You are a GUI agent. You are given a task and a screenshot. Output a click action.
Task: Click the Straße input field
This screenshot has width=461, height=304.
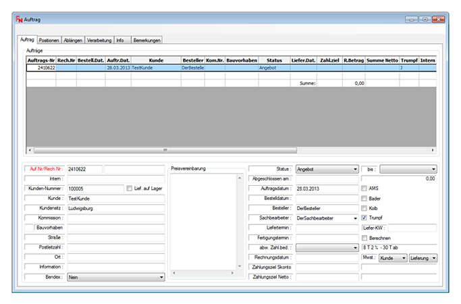116,238
